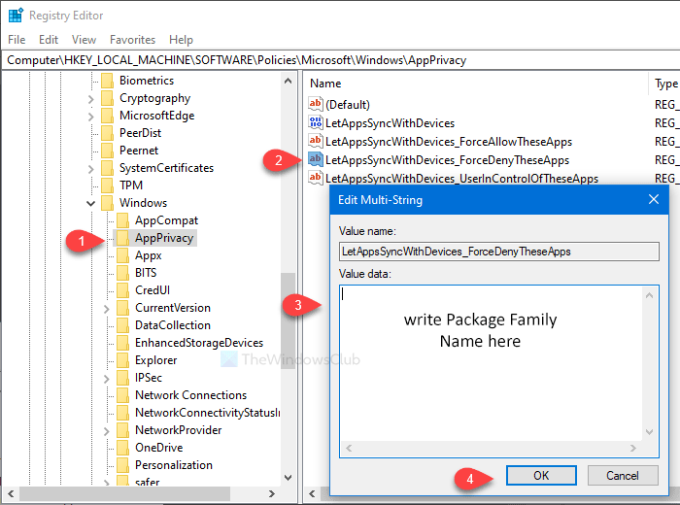Close the Edit Multi-String dialog
This screenshot has width=680, height=505.
654,199
